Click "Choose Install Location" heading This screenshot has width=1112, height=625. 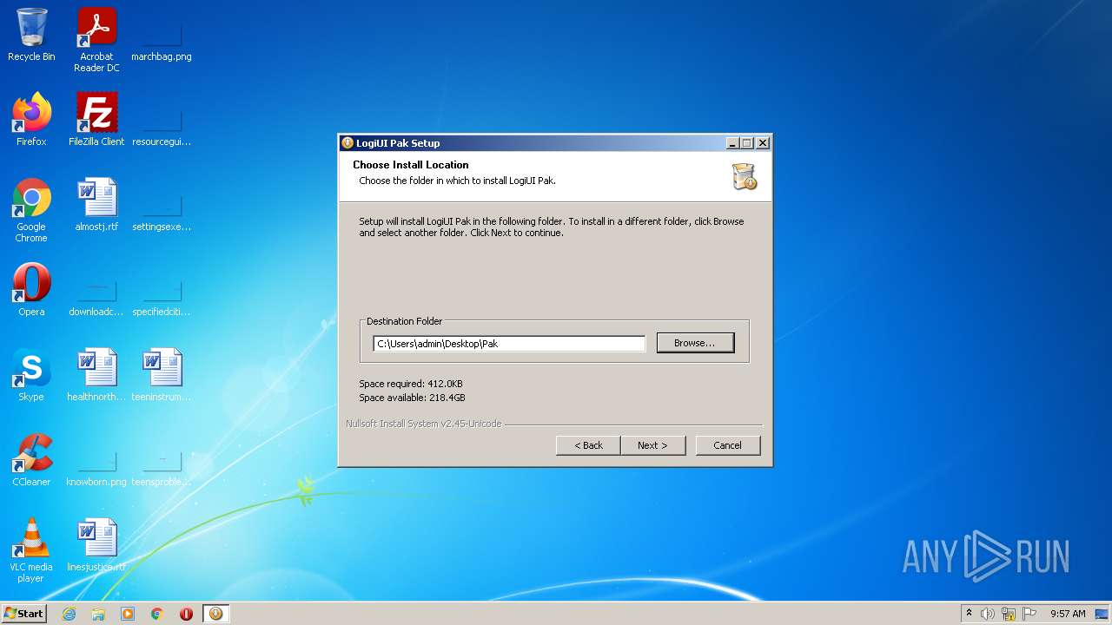(411, 165)
